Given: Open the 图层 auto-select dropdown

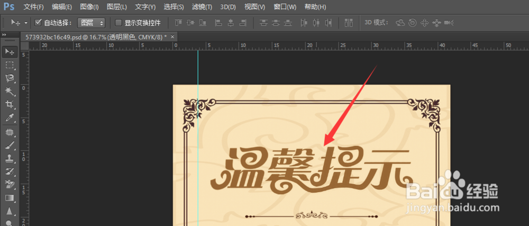Looking at the screenshot, I should (92, 23).
